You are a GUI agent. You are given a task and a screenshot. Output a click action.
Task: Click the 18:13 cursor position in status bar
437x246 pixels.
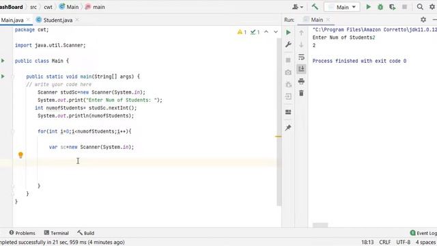tap(367, 242)
